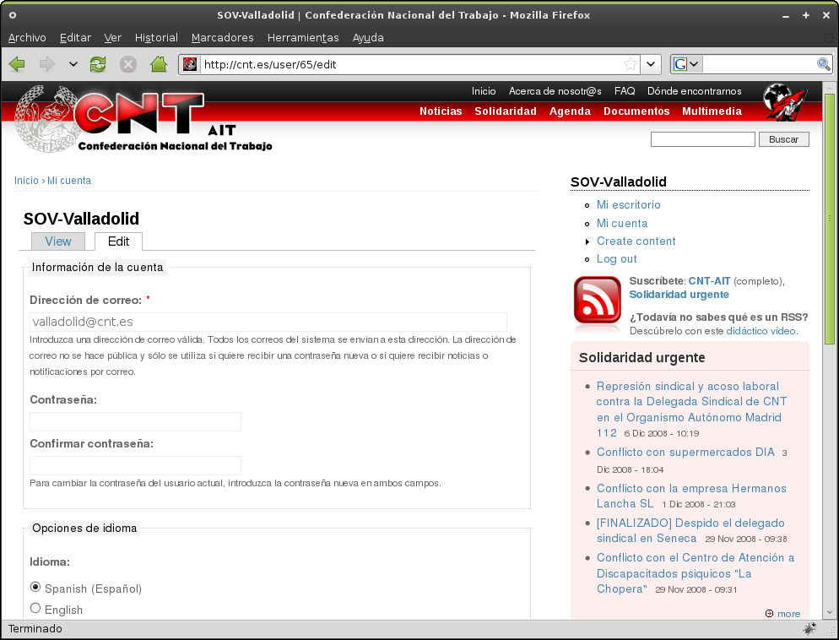
Task: Open the Solidaridad navigation link
Action: (506, 111)
